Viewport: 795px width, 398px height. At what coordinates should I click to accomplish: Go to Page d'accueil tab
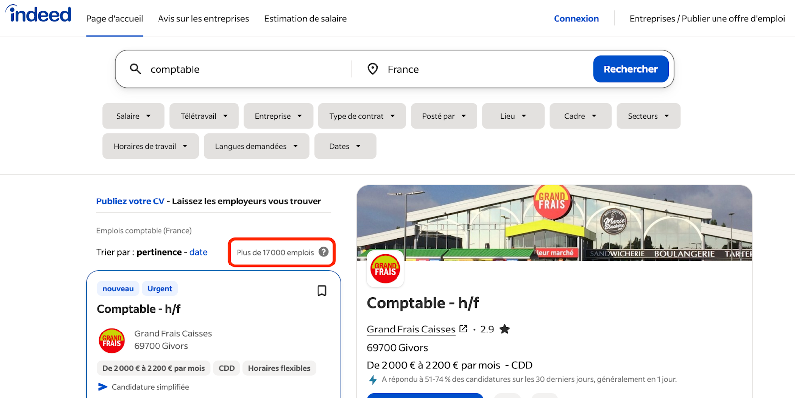pos(115,19)
